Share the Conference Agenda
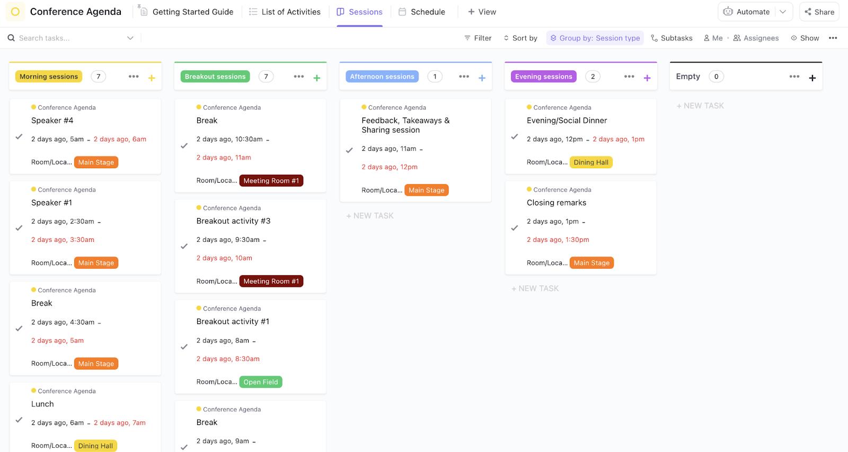The height and width of the screenshot is (452, 848). tap(819, 12)
